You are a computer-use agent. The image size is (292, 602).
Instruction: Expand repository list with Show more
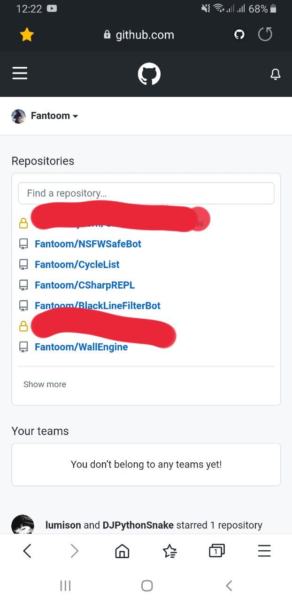[45, 384]
